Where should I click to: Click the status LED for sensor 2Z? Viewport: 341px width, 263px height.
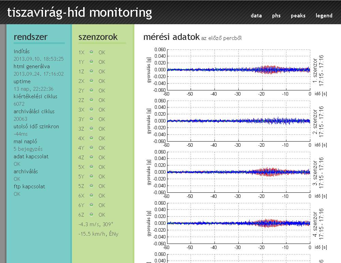coord(91,100)
